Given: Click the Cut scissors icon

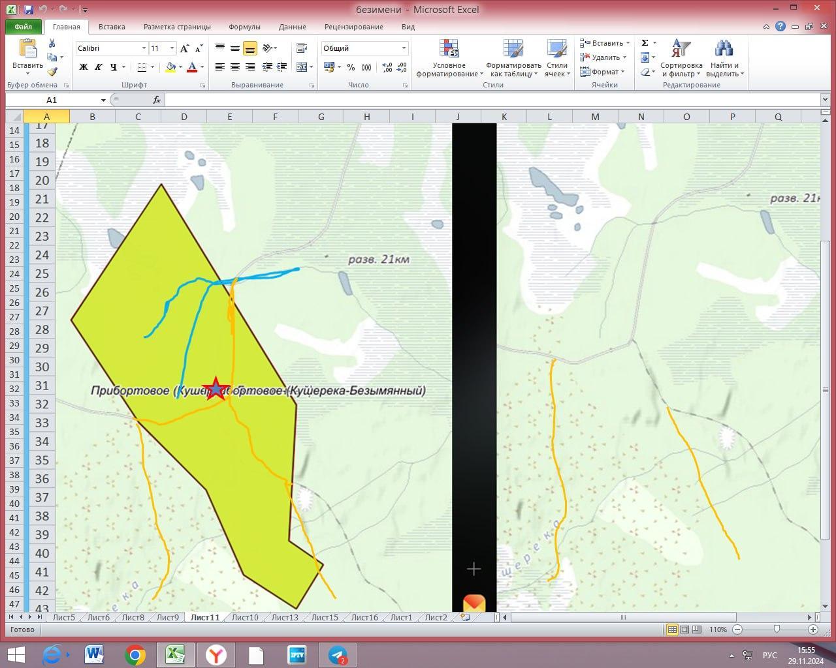Looking at the screenshot, I should [52, 43].
